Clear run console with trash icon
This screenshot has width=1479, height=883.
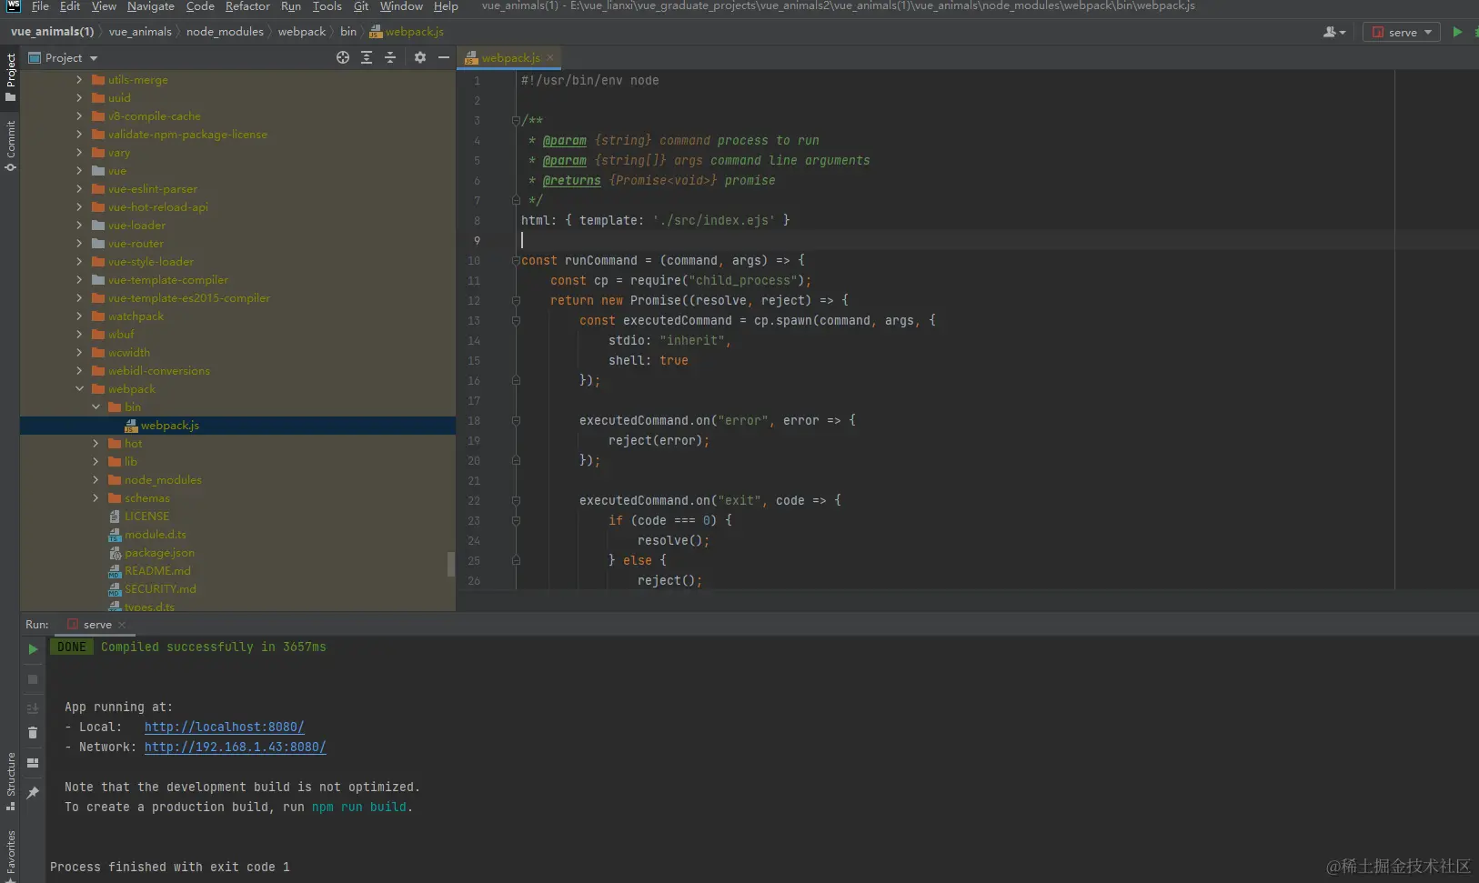[x=33, y=733]
